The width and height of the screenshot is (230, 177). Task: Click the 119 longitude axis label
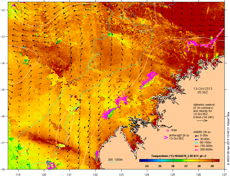click(x=18, y=174)
